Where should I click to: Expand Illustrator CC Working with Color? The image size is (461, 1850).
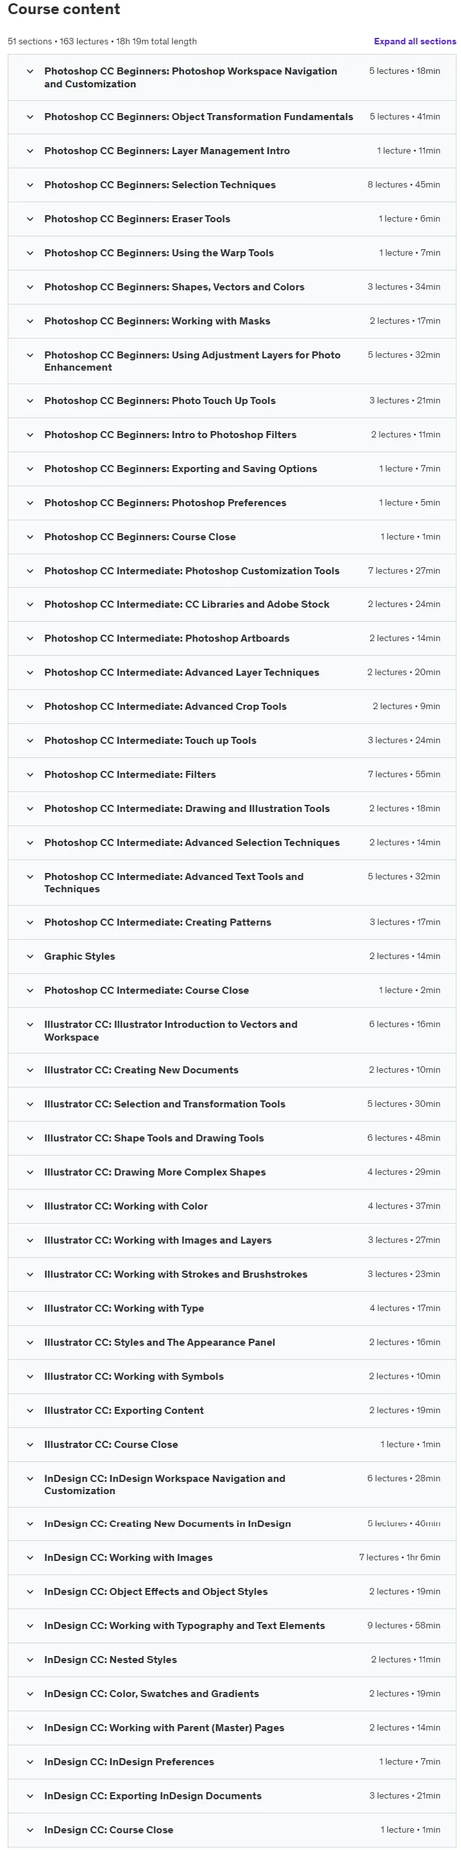[x=231, y=1206]
